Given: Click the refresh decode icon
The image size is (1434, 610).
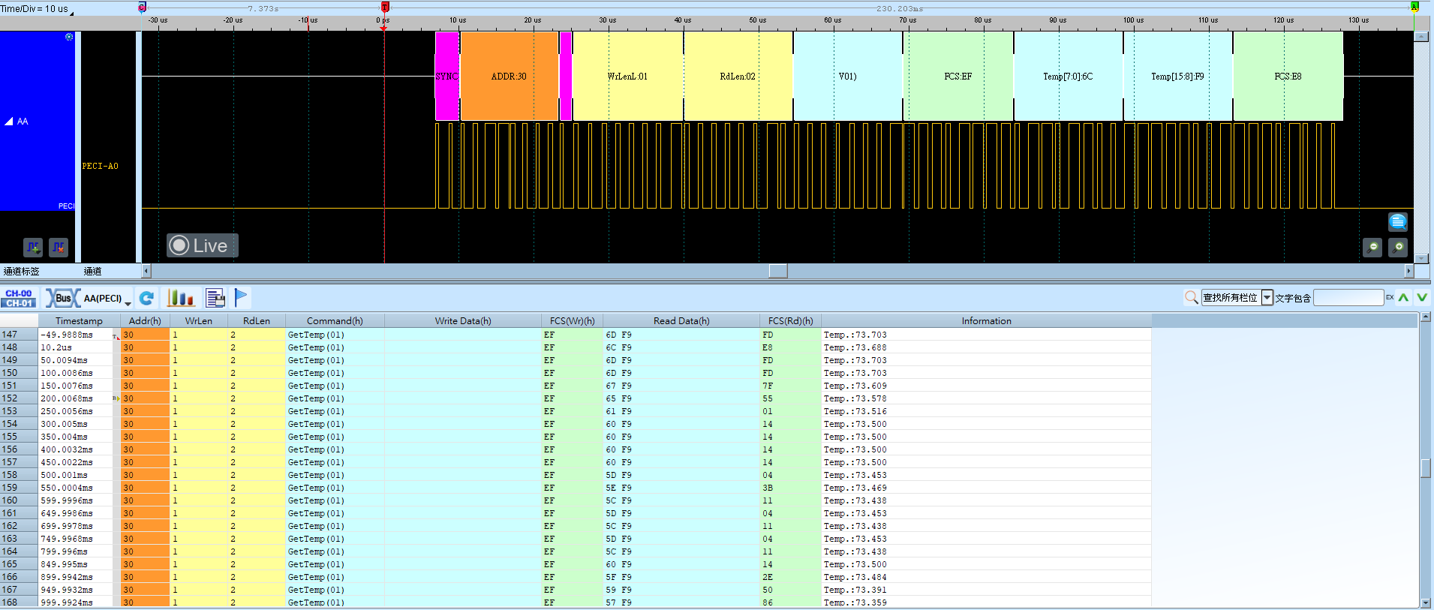Looking at the screenshot, I should [x=147, y=298].
